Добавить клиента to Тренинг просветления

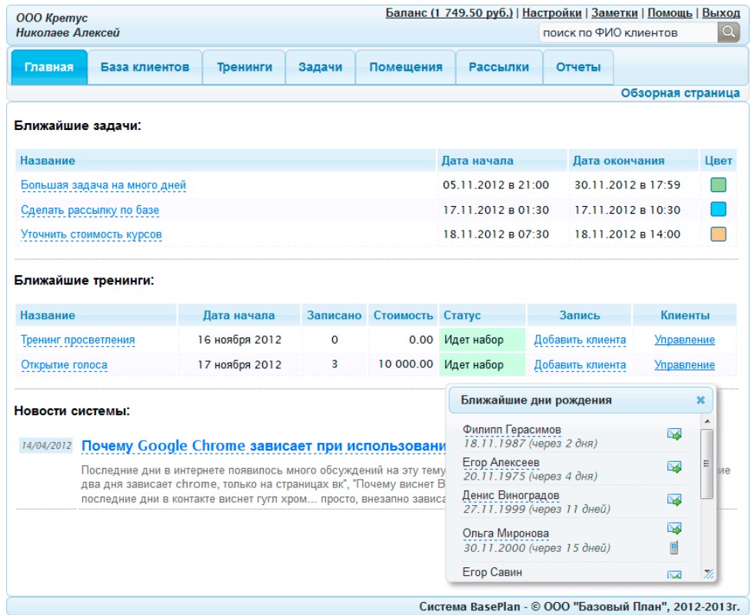(x=580, y=340)
